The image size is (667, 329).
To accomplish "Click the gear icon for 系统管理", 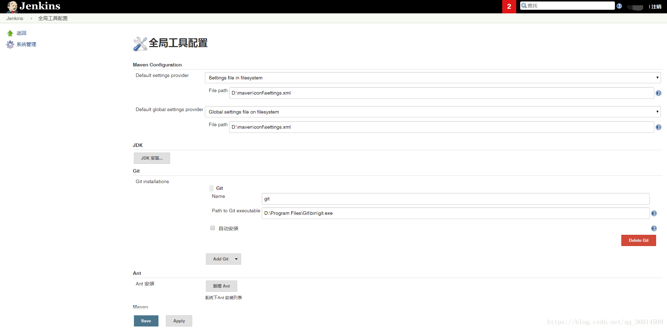I will point(10,44).
